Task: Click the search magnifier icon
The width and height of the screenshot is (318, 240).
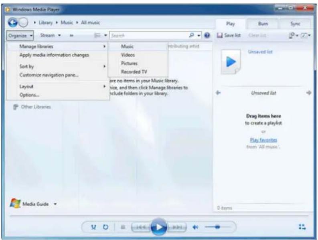Action: tap(191, 35)
